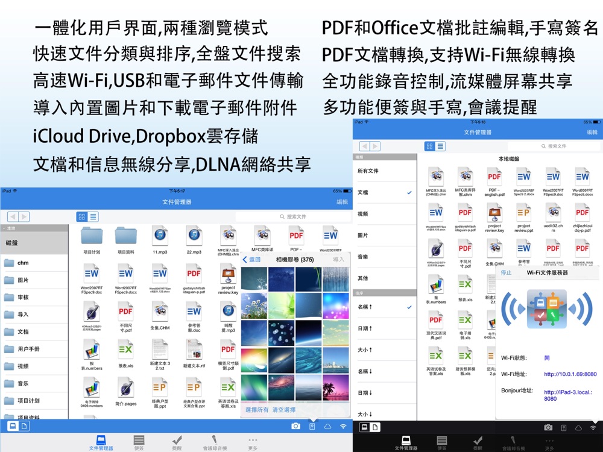This screenshot has width=603, height=452.
Task: Open the Bonjour http://iPad-3.local.:8080 link
Action: 568,395
